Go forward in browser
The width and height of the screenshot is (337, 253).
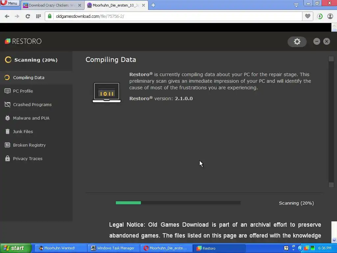click(17, 16)
